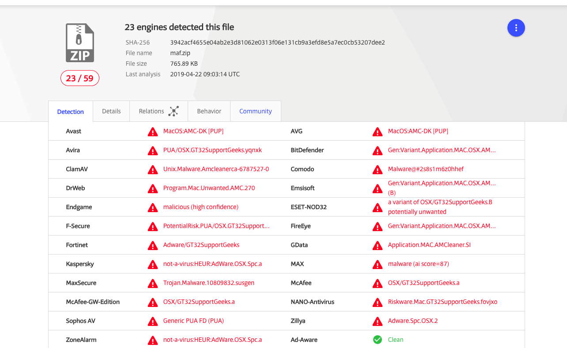Click the ESET-NOD32 engine name
567x348 pixels.
click(309, 207)
